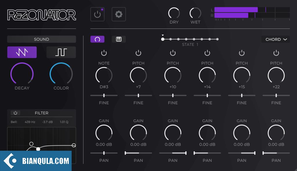Viewport: 297px width, 171px height.
Task: Select the first state dot on the timeline
Action: pos(163,39)
